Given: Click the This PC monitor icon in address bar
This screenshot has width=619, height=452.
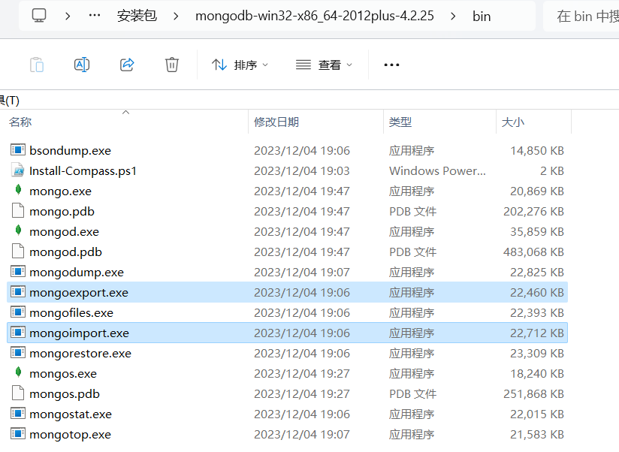Looking at the screenshot, I should pyautogui.click(x=39, y=16).
